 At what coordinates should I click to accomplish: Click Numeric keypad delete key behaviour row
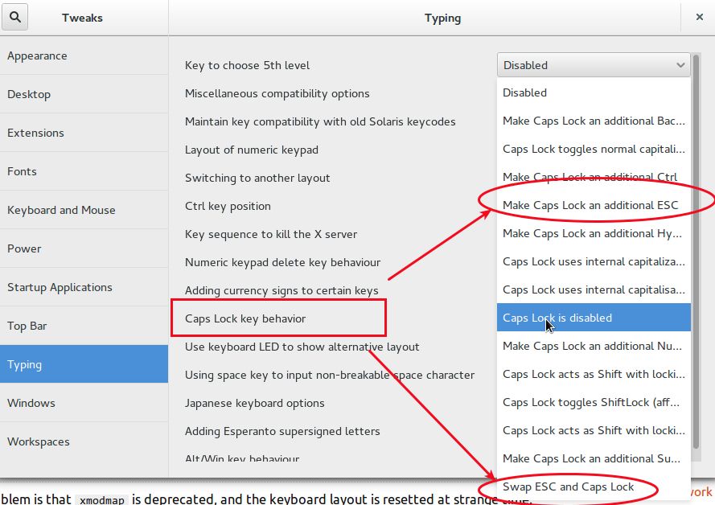pyautogui.click(x=283, y=262)
